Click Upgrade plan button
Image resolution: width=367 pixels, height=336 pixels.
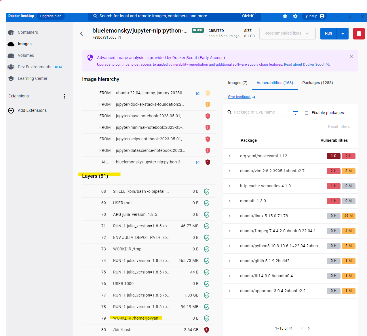(51, 16)
